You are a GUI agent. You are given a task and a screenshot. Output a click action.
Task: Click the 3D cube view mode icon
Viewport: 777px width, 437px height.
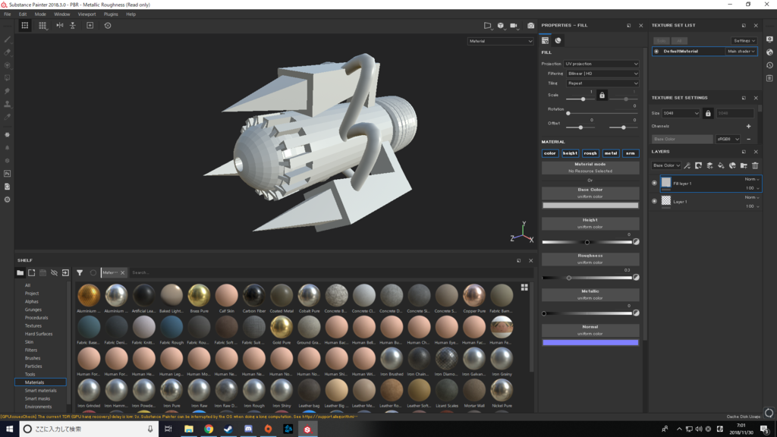click(x=501, y=25)
